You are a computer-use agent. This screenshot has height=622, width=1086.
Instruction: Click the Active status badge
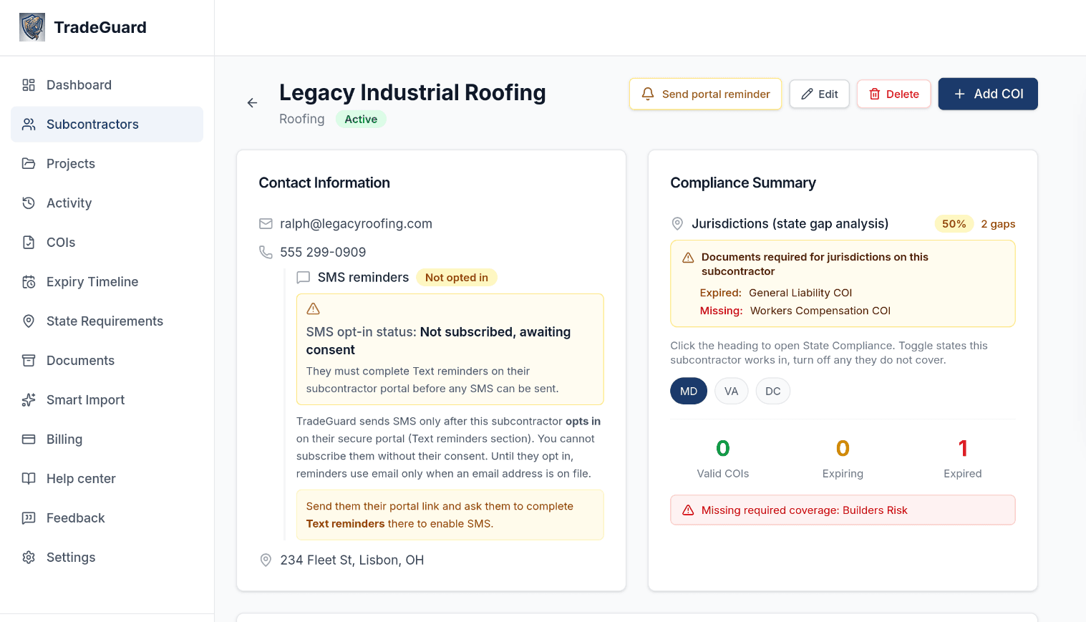click(361, 120)
